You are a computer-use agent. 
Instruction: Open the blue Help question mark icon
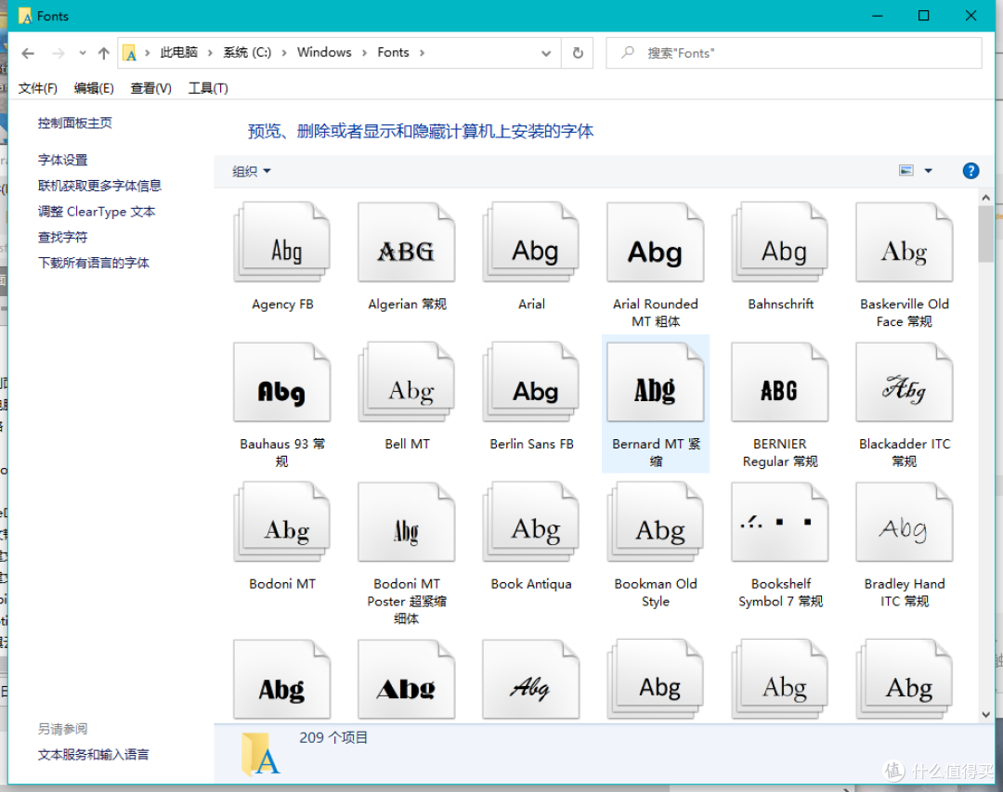point(970,171)
